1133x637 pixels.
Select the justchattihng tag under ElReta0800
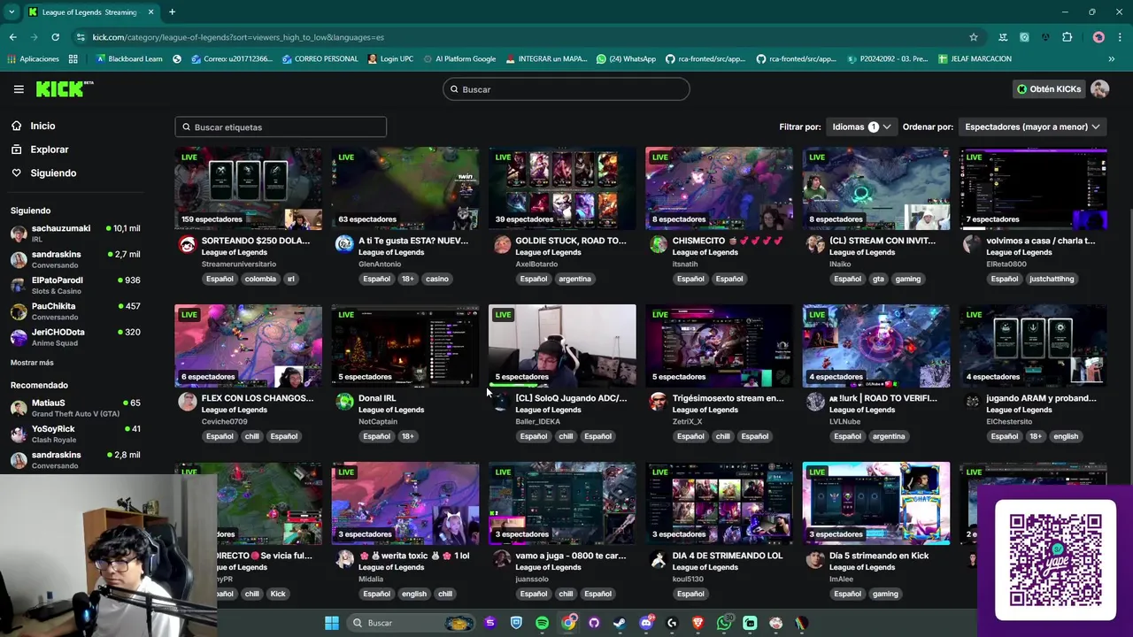[x=1052, y=279]
